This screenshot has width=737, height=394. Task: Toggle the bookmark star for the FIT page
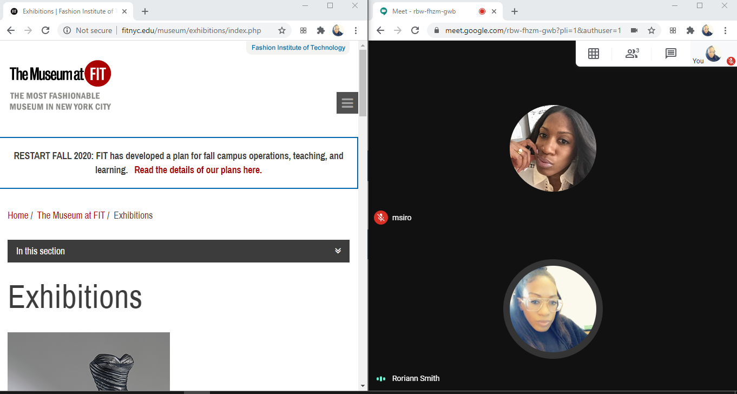282,30
